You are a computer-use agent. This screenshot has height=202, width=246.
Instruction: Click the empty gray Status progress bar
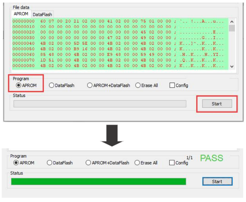pyautogui.click(x=100, y=104)
